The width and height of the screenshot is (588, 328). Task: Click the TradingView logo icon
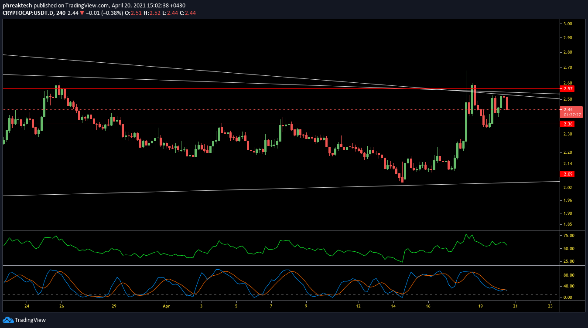click(8, 320)
